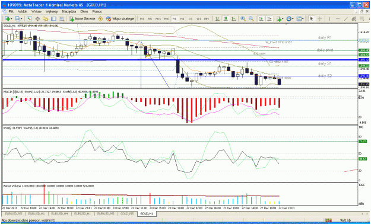Click the 'daily S2' chart label

tap(325, 76)
